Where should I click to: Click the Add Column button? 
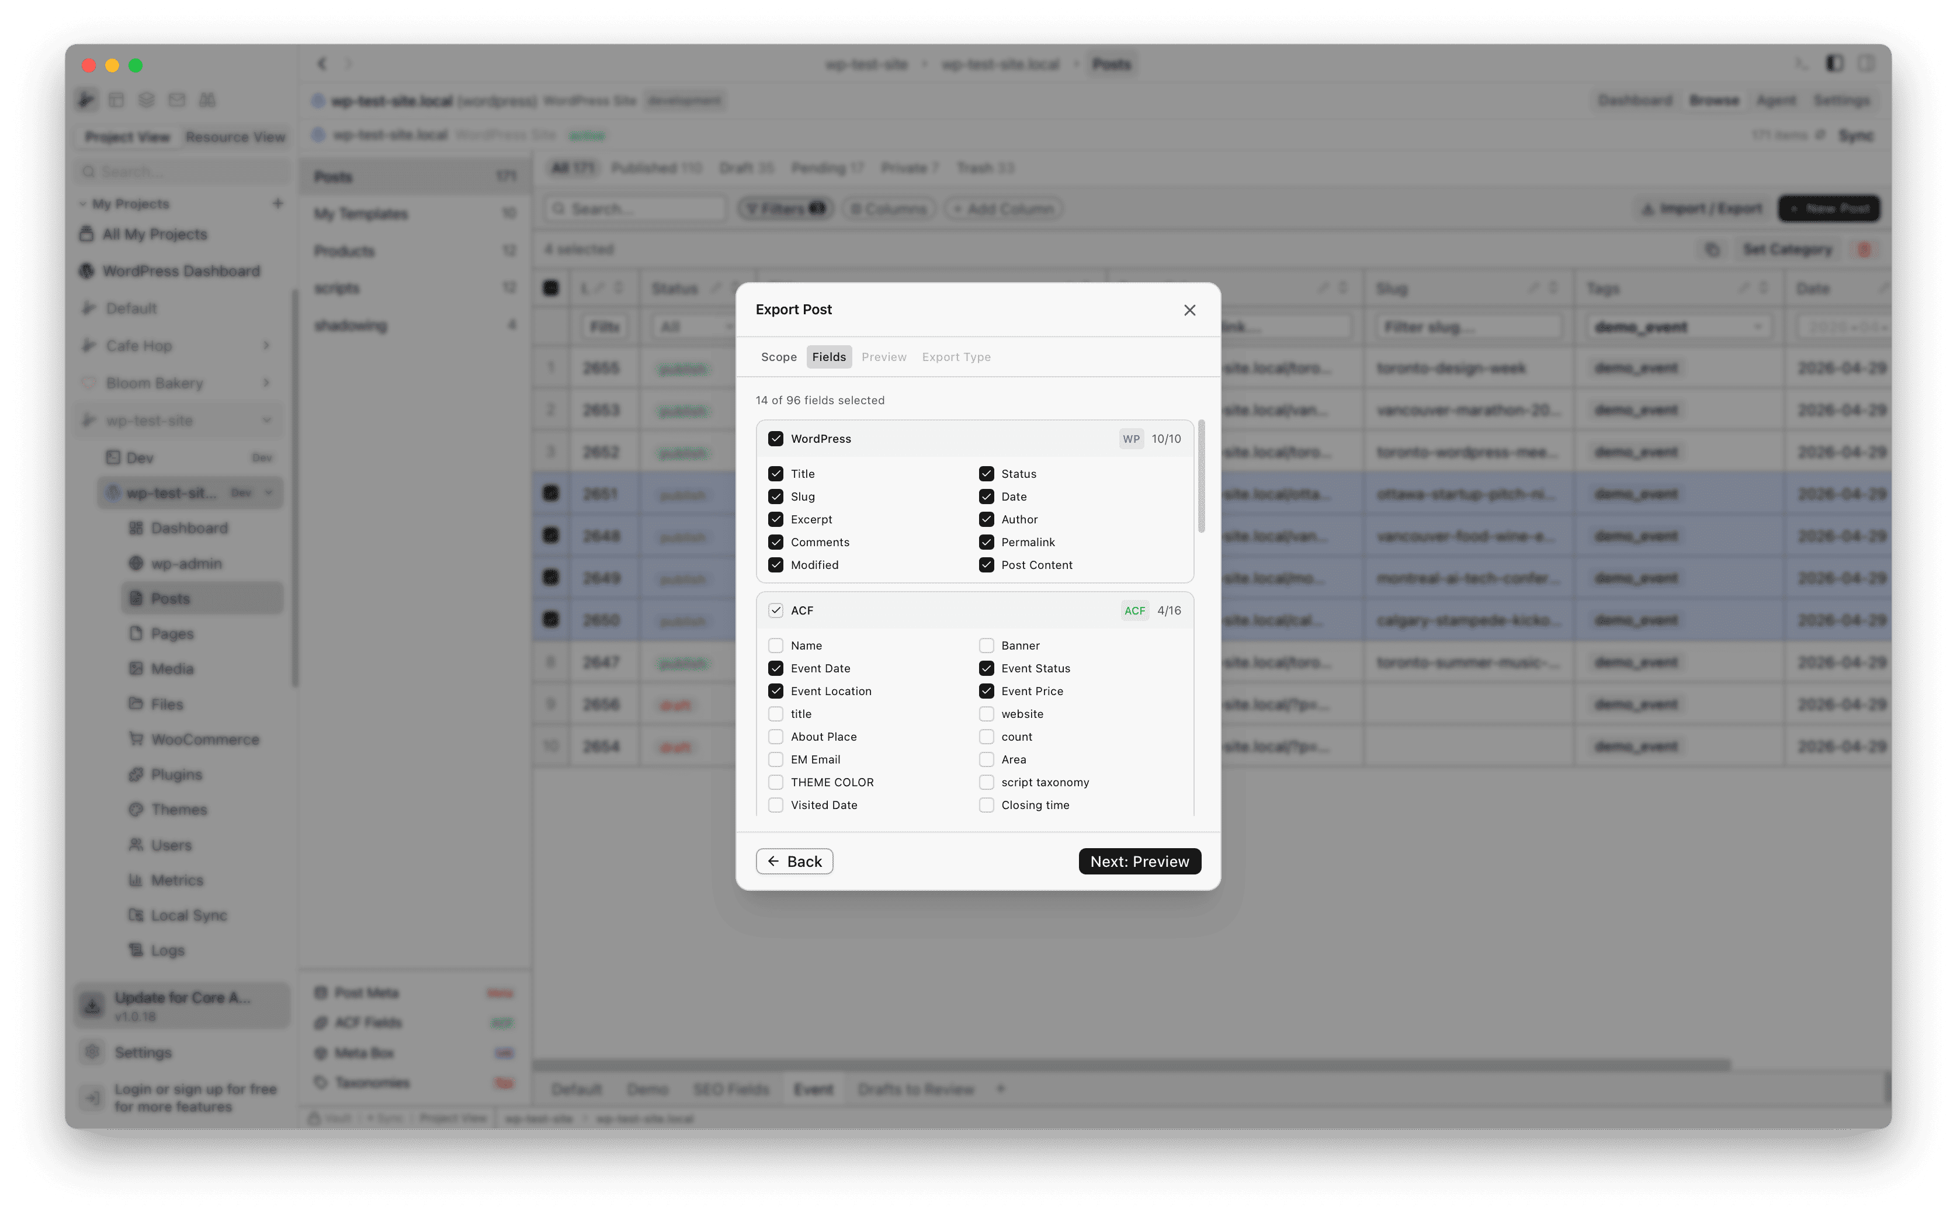click(x=1003, y=209)
